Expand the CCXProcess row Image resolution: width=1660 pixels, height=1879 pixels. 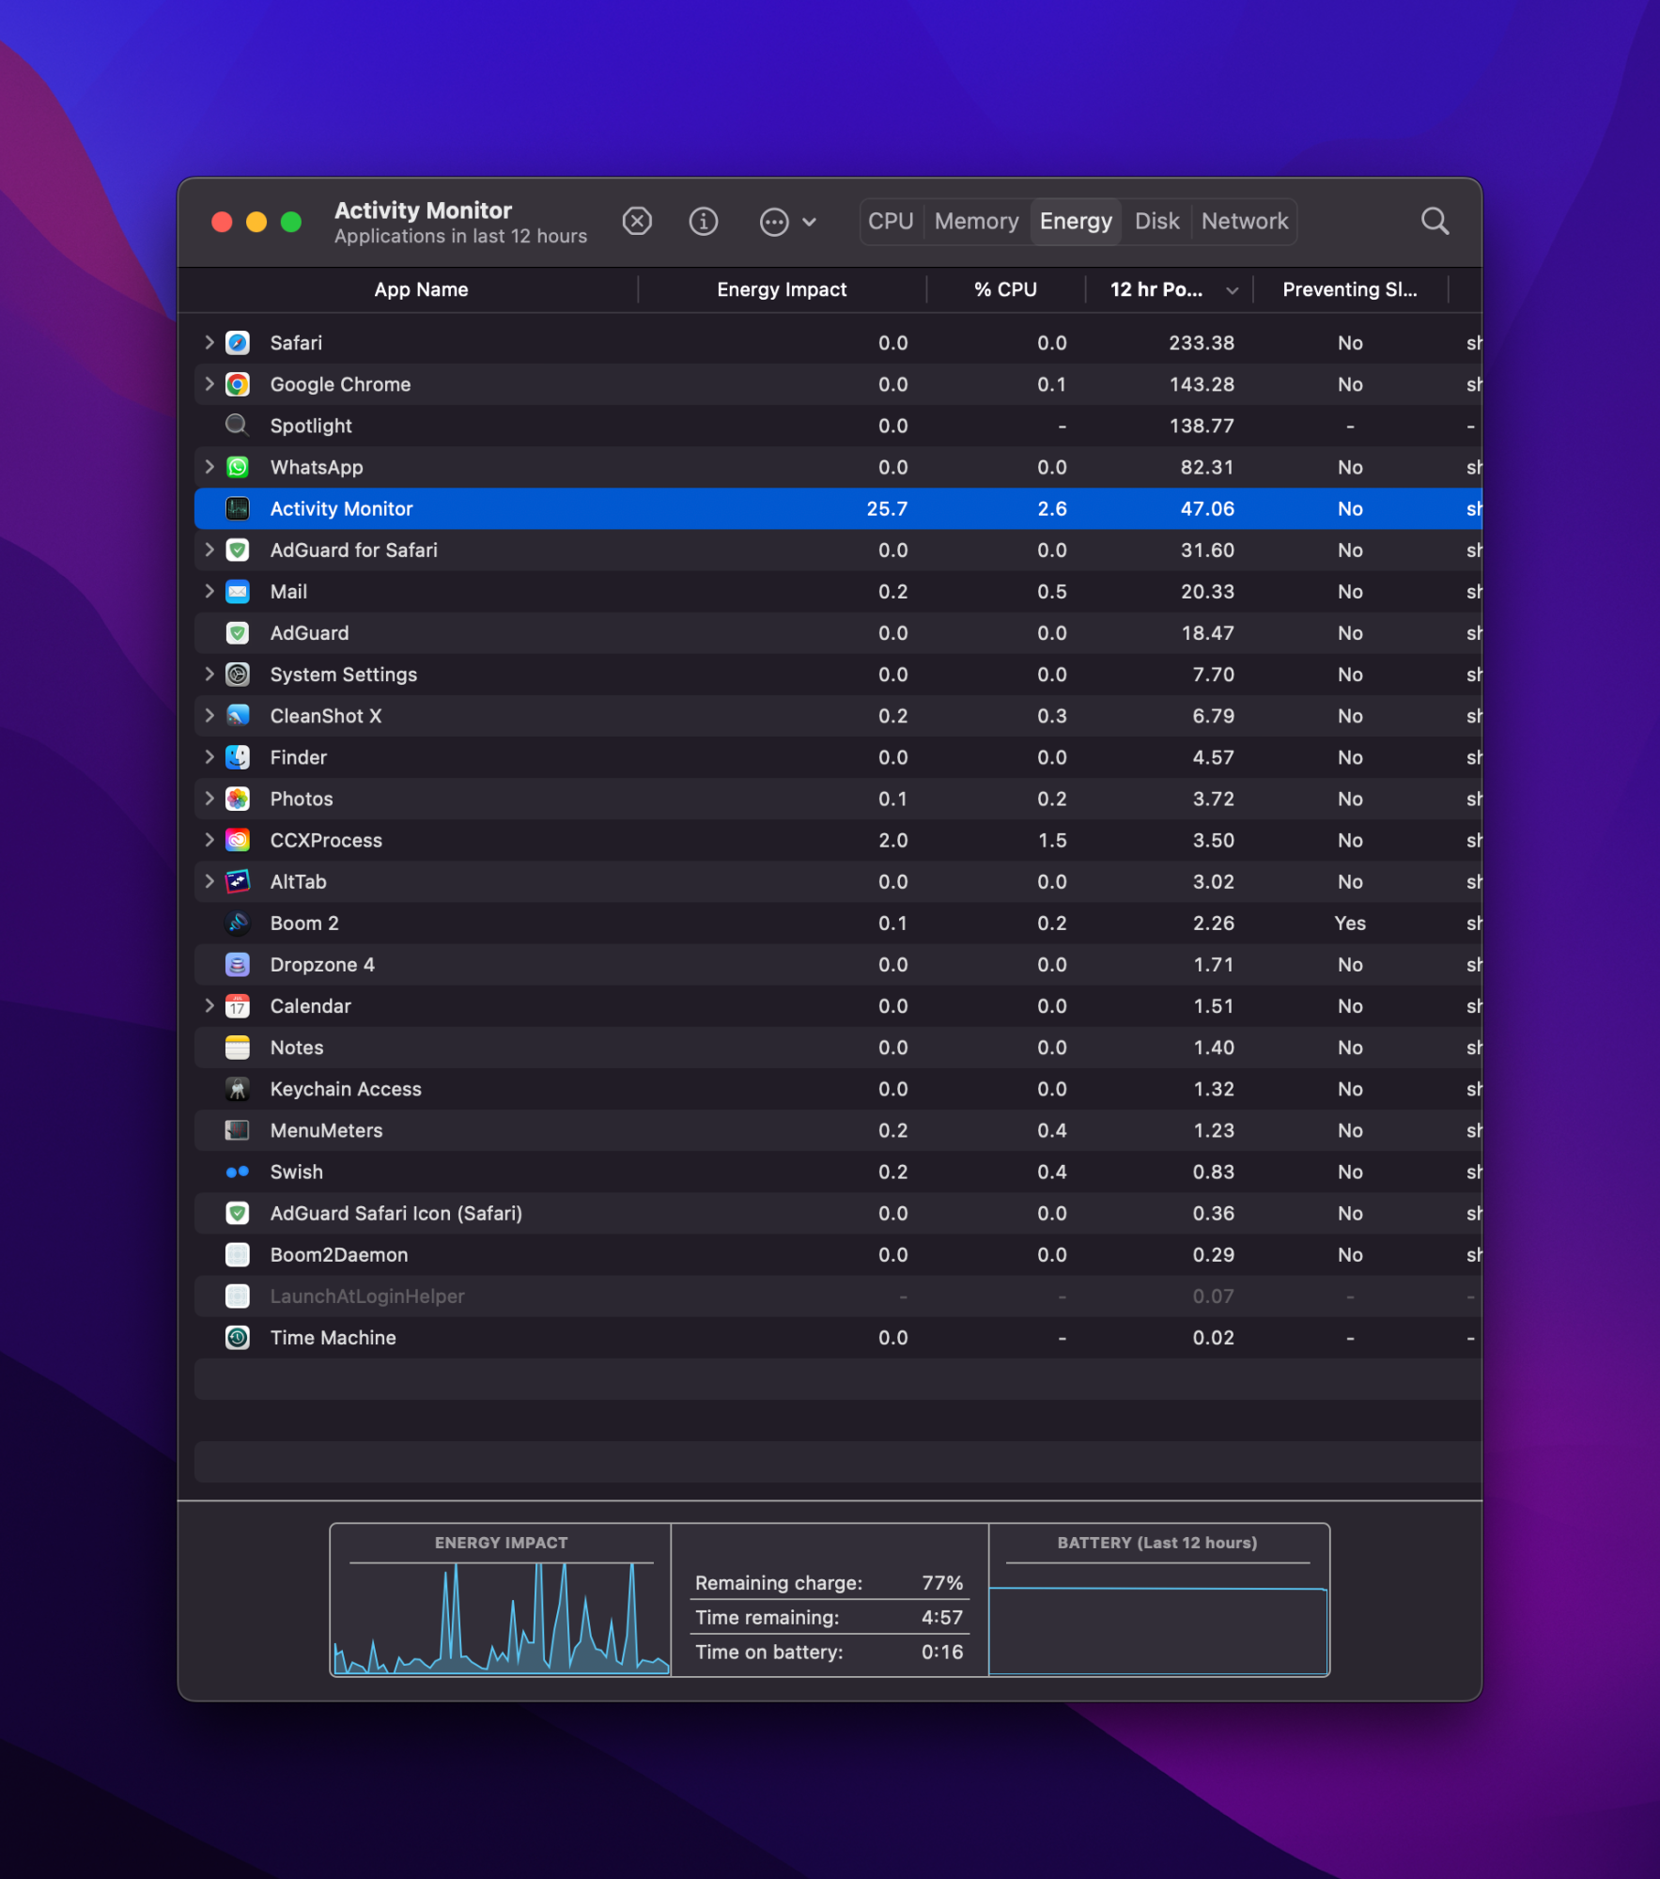pos(209,840)
